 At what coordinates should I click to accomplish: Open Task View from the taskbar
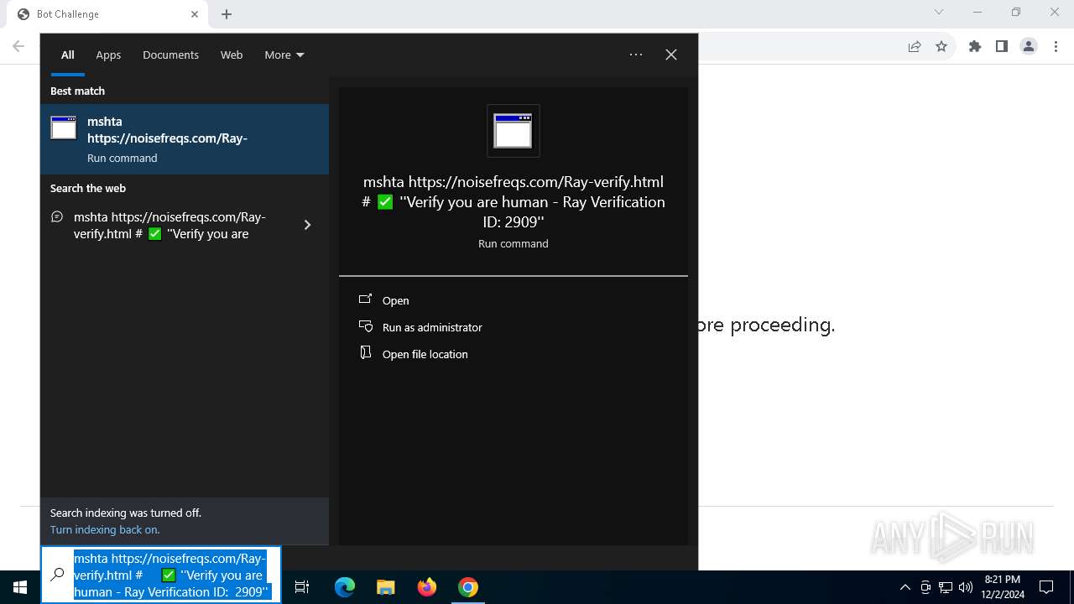(x=302, y=587)
